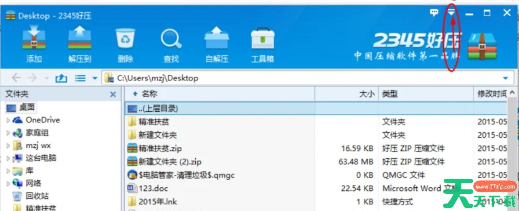Select 网络 in the folder tree
Screen dimensions: 519x211
click(x=27, y=183)
